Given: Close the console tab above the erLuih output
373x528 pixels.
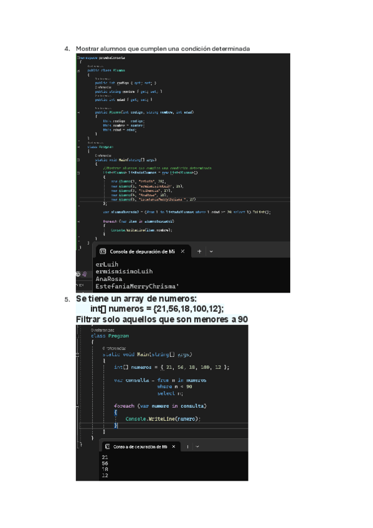Looking at the screenshot, I should coord(183,252).
